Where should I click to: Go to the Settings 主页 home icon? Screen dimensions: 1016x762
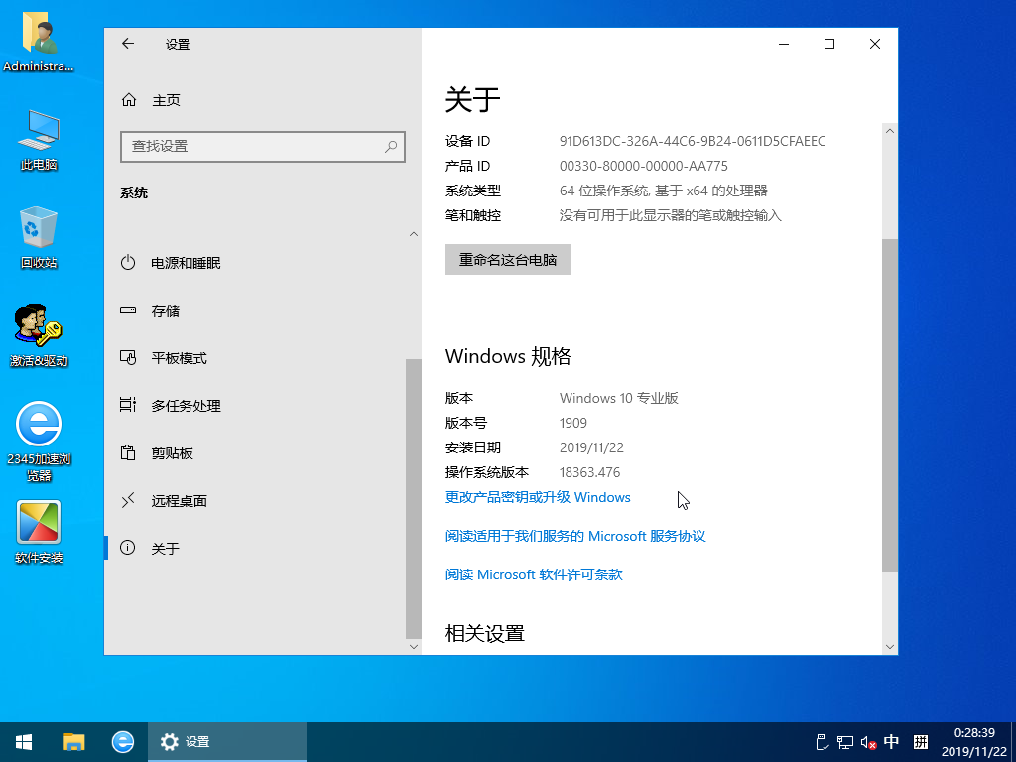(151, 100)
